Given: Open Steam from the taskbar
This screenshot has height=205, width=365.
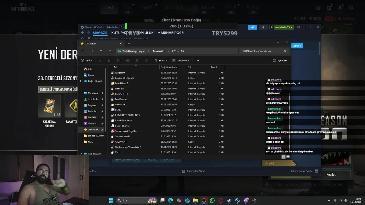Looking at the screenshot, I should pyautogui.click(x=229, y=200).
